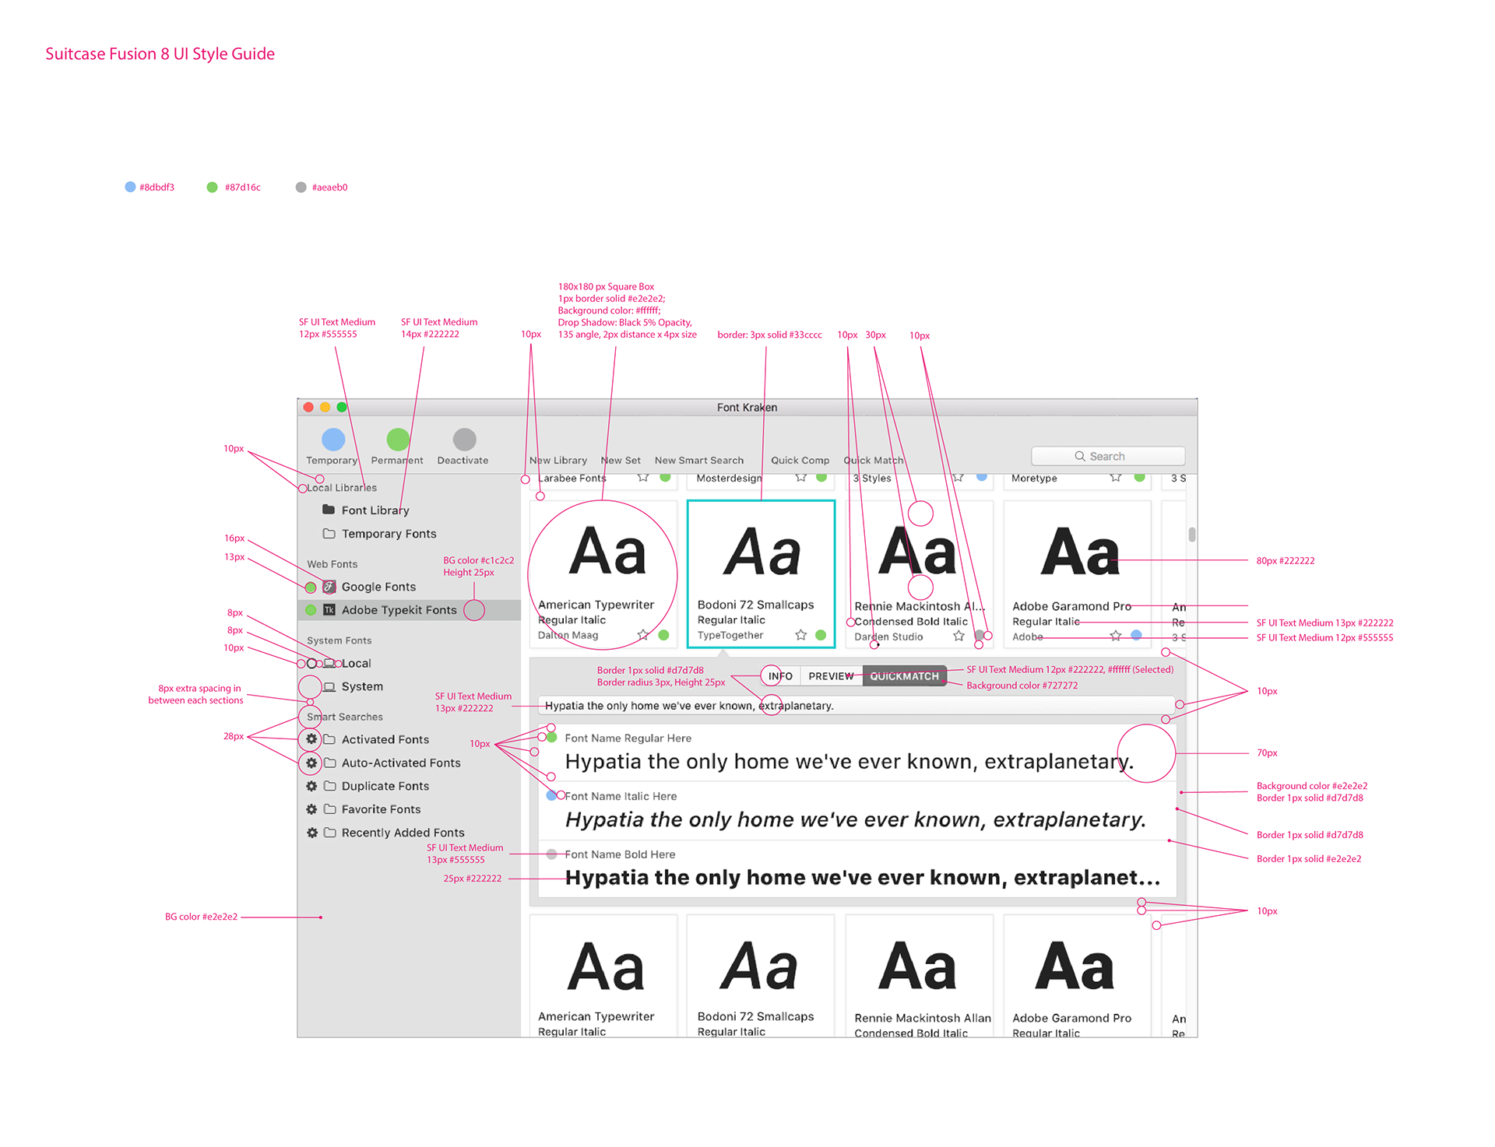Select the Duplicate Fonts smart search
Image resolution: width=1495 pixels, height=1147 pixels.
(x=385, y=787)
